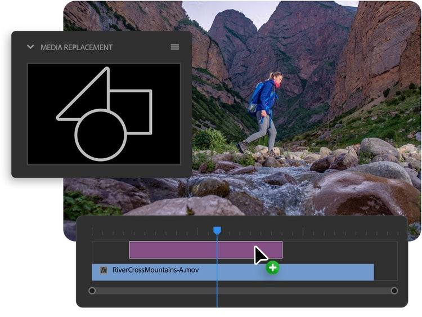Click the MEDIA REPLACEMENT panel title
422x317 pixels.
point(77,47)
